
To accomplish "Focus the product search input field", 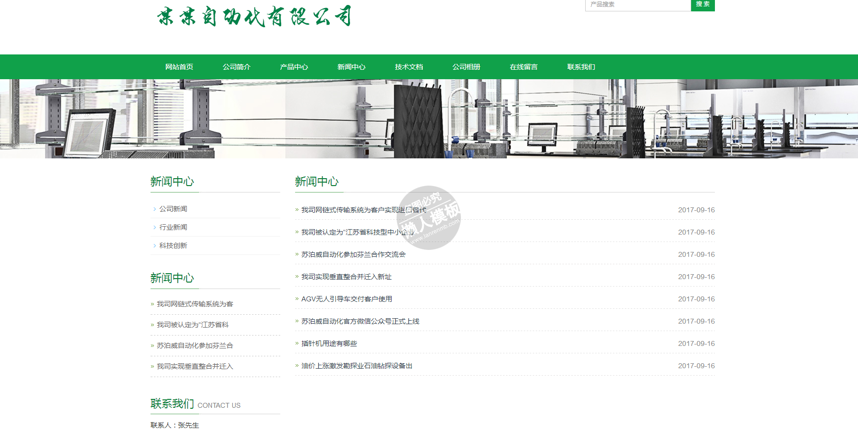I will coord(638,5).
